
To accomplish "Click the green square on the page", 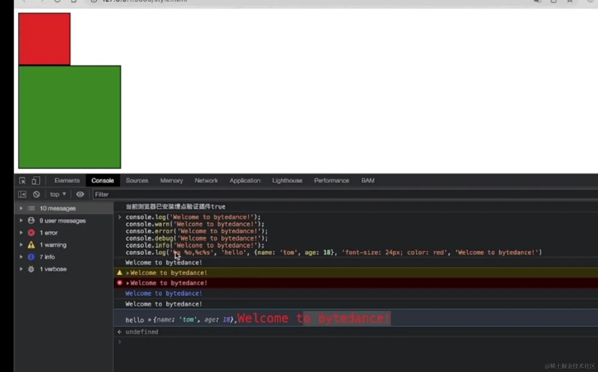I will point(70,117).
